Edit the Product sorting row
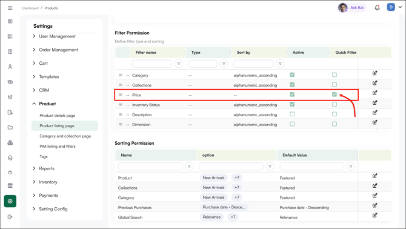The image size is (406, 229). 374,176
